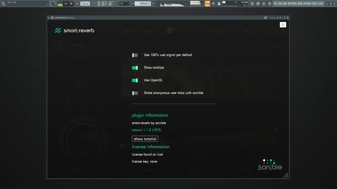Open the browser file tree icon
The width and height of the screenshot is (337, 189).
[x=3, y=4]
